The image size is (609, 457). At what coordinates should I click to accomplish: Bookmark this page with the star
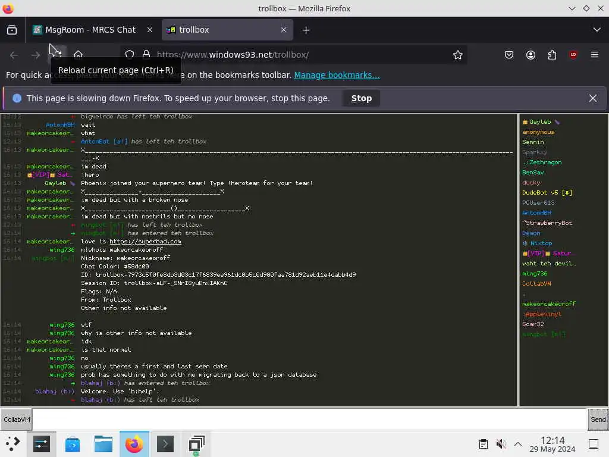point(457,55)
